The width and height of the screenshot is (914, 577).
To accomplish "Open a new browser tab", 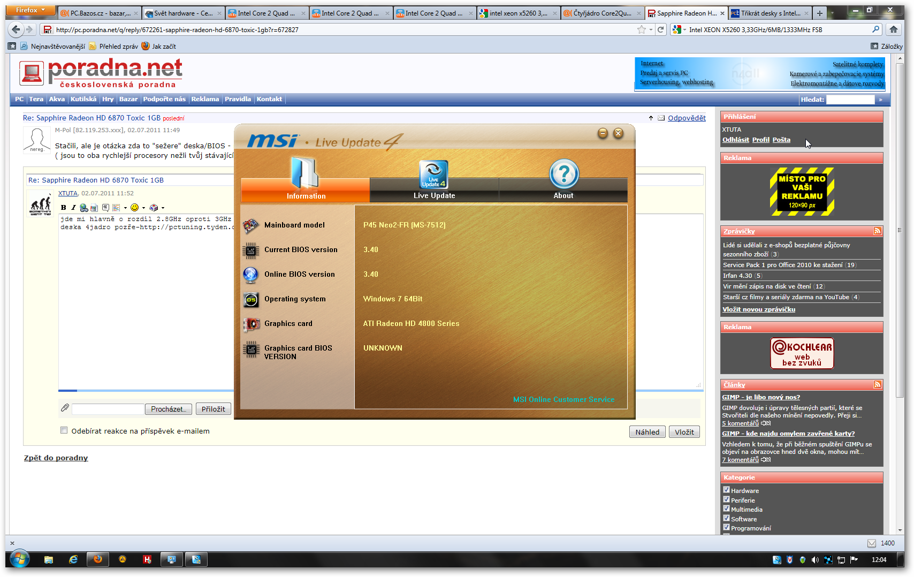I will coord(819,13).
